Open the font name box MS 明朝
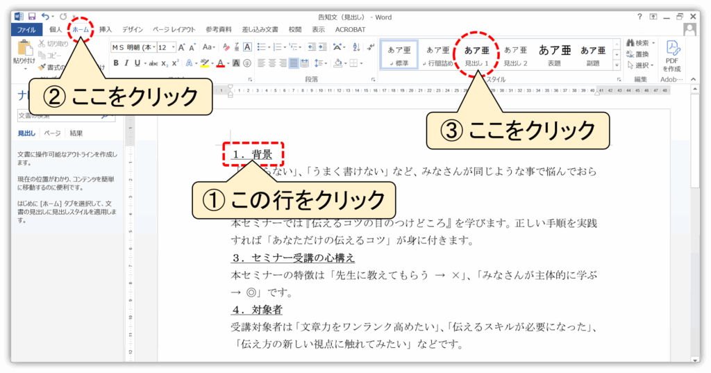This screenshot has width=711, height=373. (x=134, y=47)
